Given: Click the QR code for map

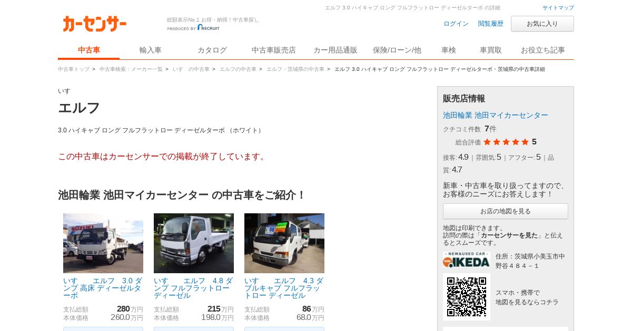Looking at the screenshot, I should [467, 297].
